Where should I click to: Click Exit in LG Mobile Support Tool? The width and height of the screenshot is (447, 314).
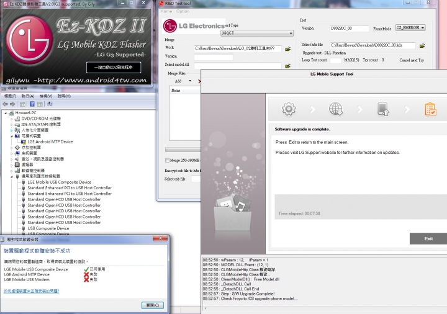[428, 239]
